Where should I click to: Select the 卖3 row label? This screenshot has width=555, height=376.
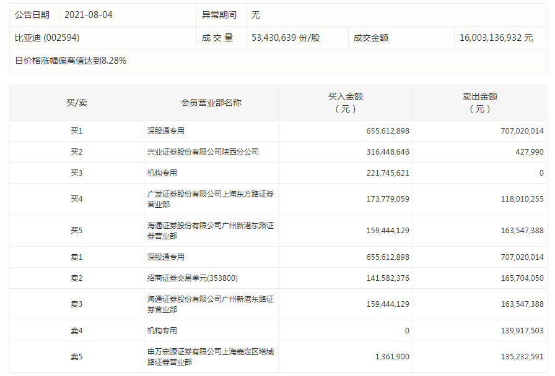pyautogui.click(x=76, y=304)
